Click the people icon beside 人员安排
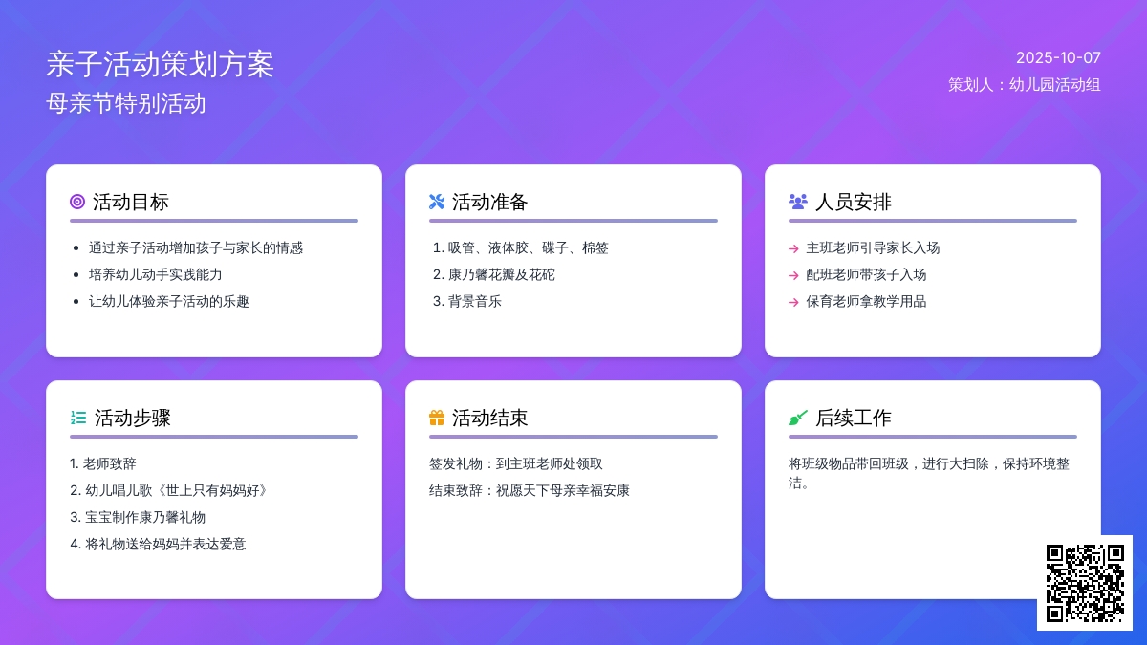Image resolution: width=1147 pixels, height=645 pixels. coord(797,202)
